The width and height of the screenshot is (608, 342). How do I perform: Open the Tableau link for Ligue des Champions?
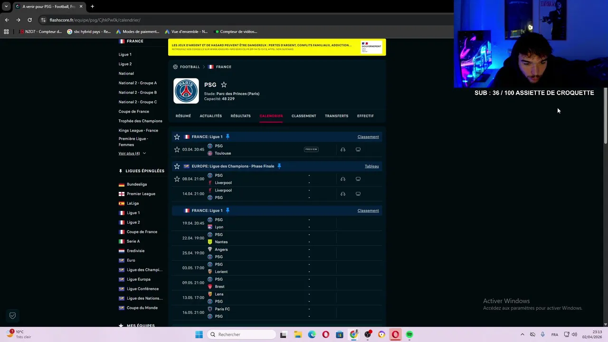pos(372,166)
